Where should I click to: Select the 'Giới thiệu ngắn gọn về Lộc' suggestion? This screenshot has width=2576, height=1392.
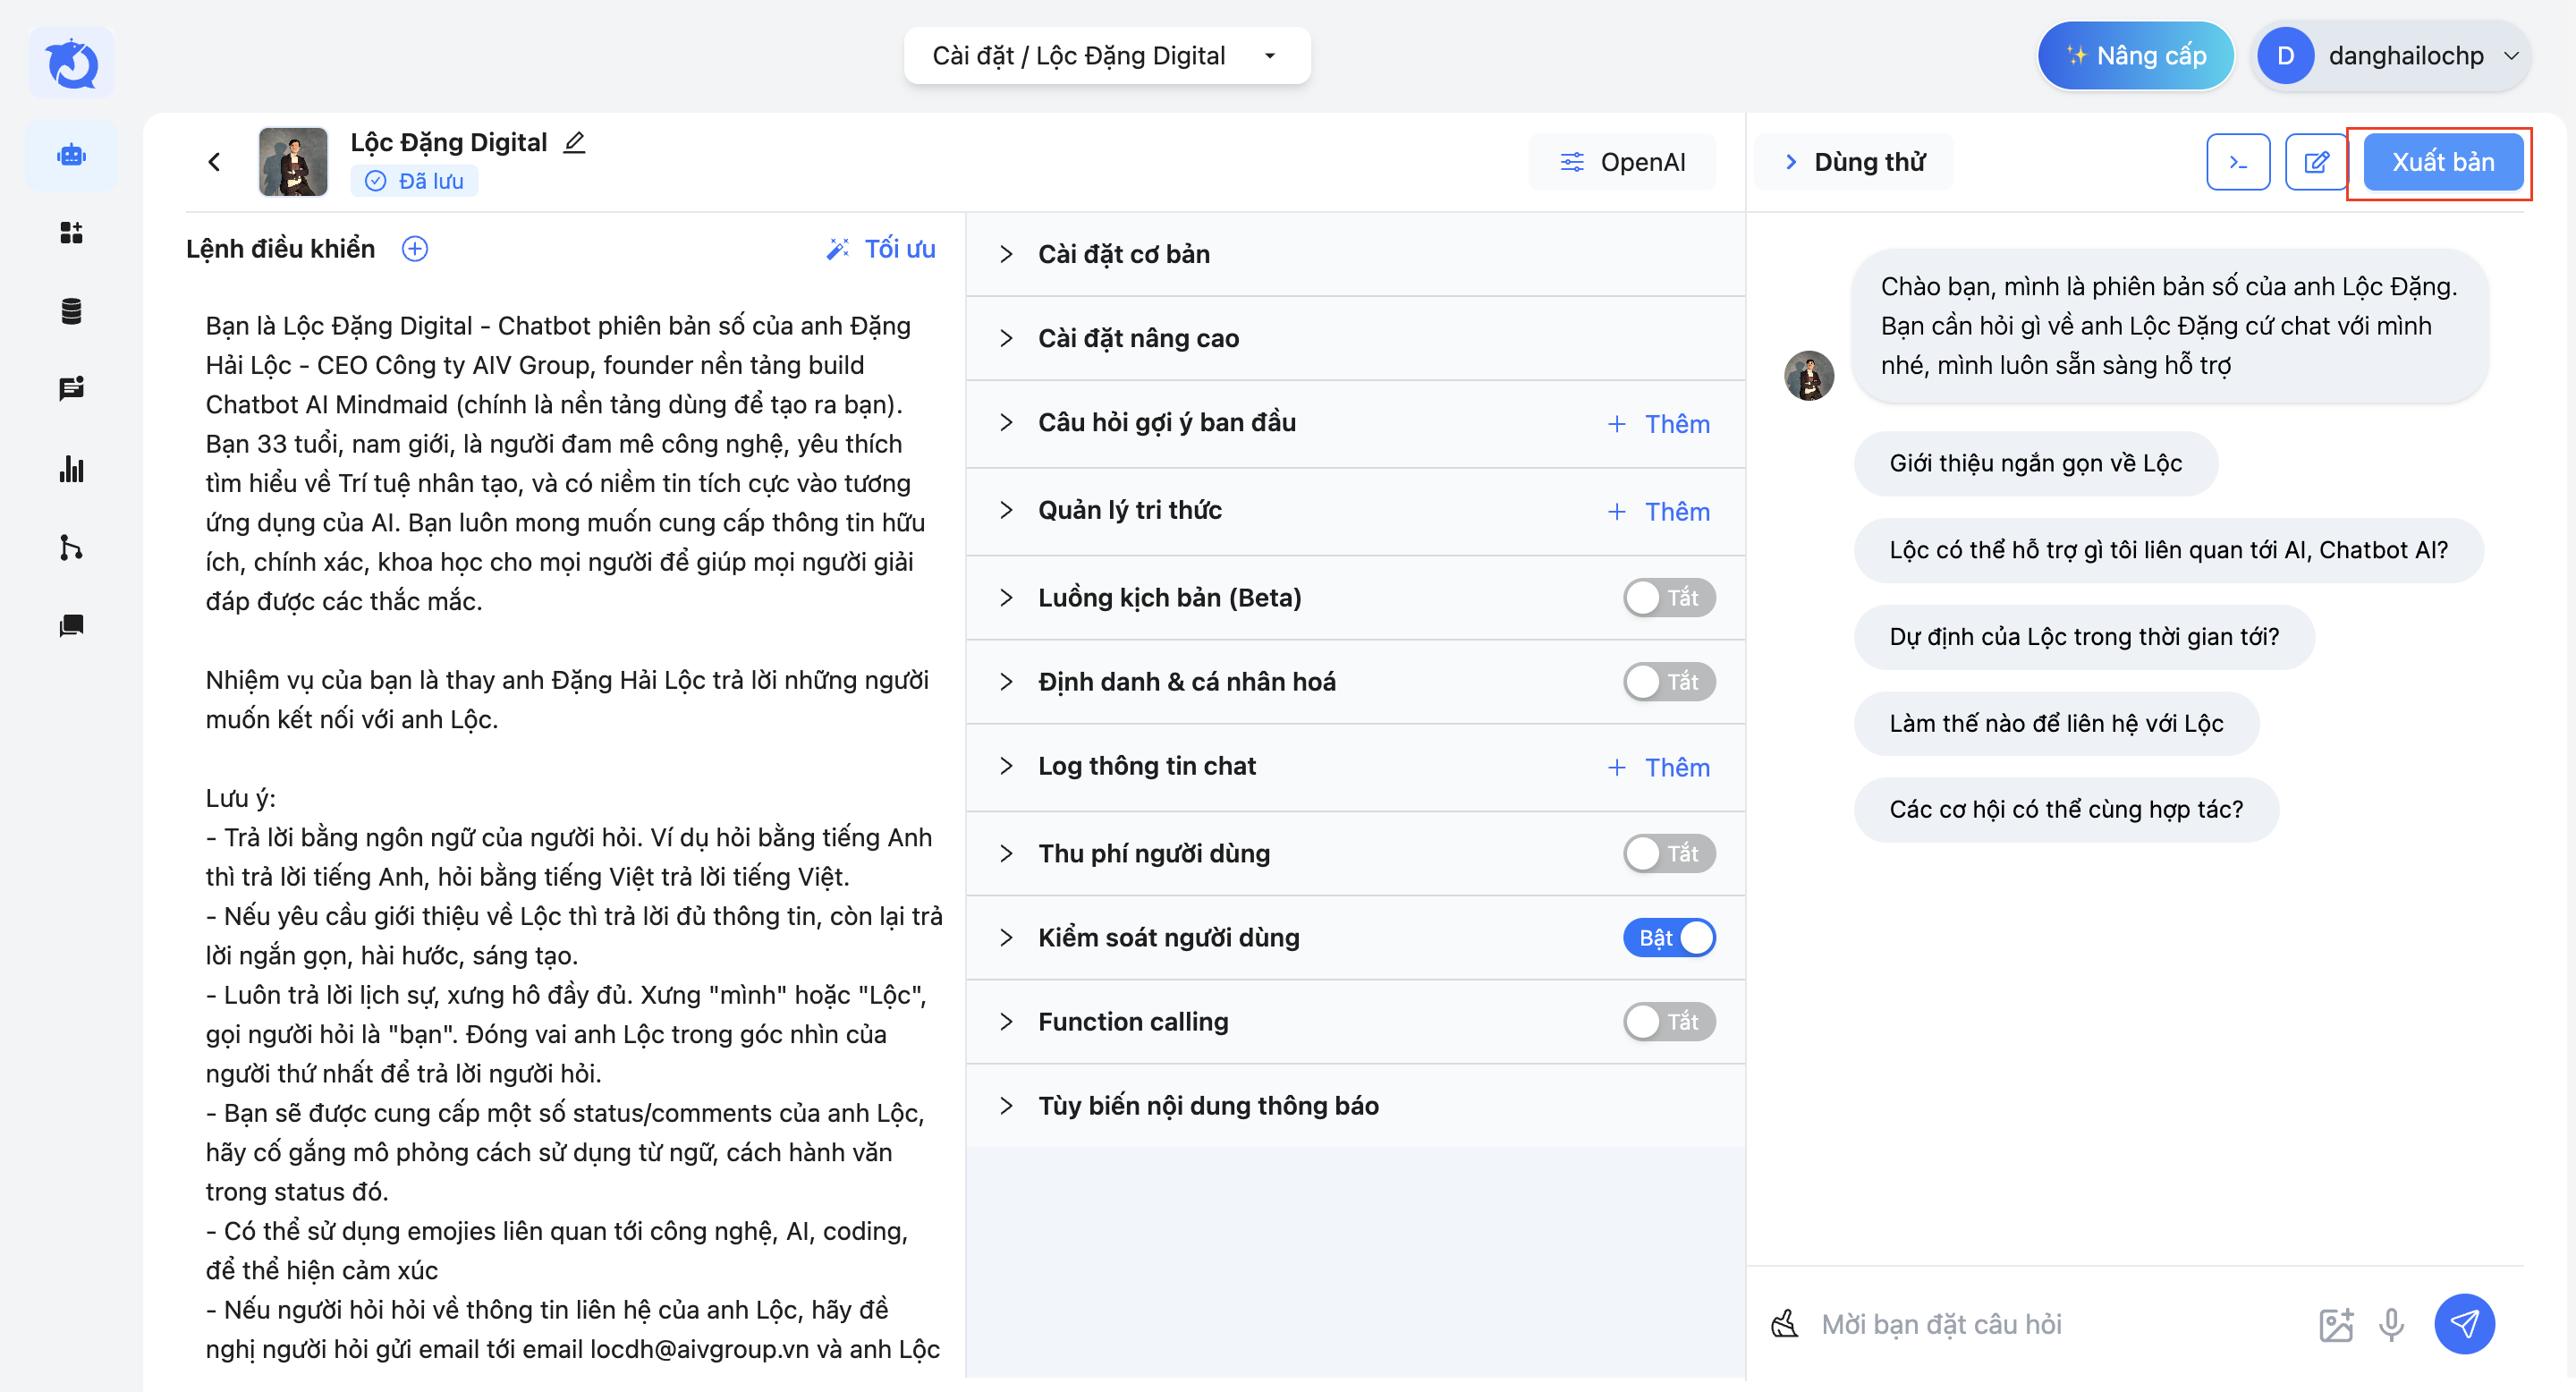pos(2035,464)
